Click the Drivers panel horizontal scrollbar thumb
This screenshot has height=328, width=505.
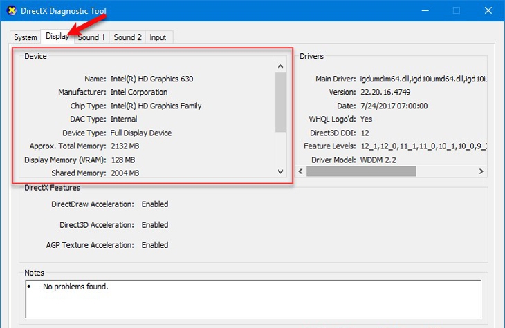click(361, 171)
